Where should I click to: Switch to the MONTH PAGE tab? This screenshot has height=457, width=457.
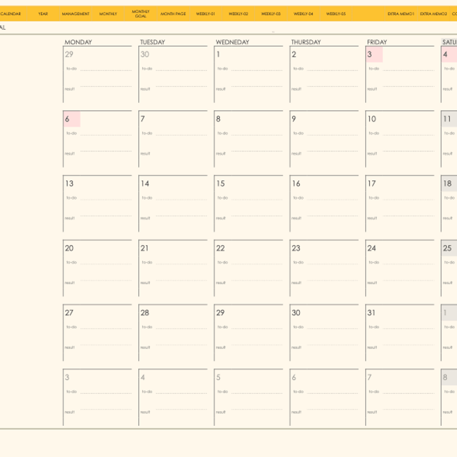click(173, 14)
